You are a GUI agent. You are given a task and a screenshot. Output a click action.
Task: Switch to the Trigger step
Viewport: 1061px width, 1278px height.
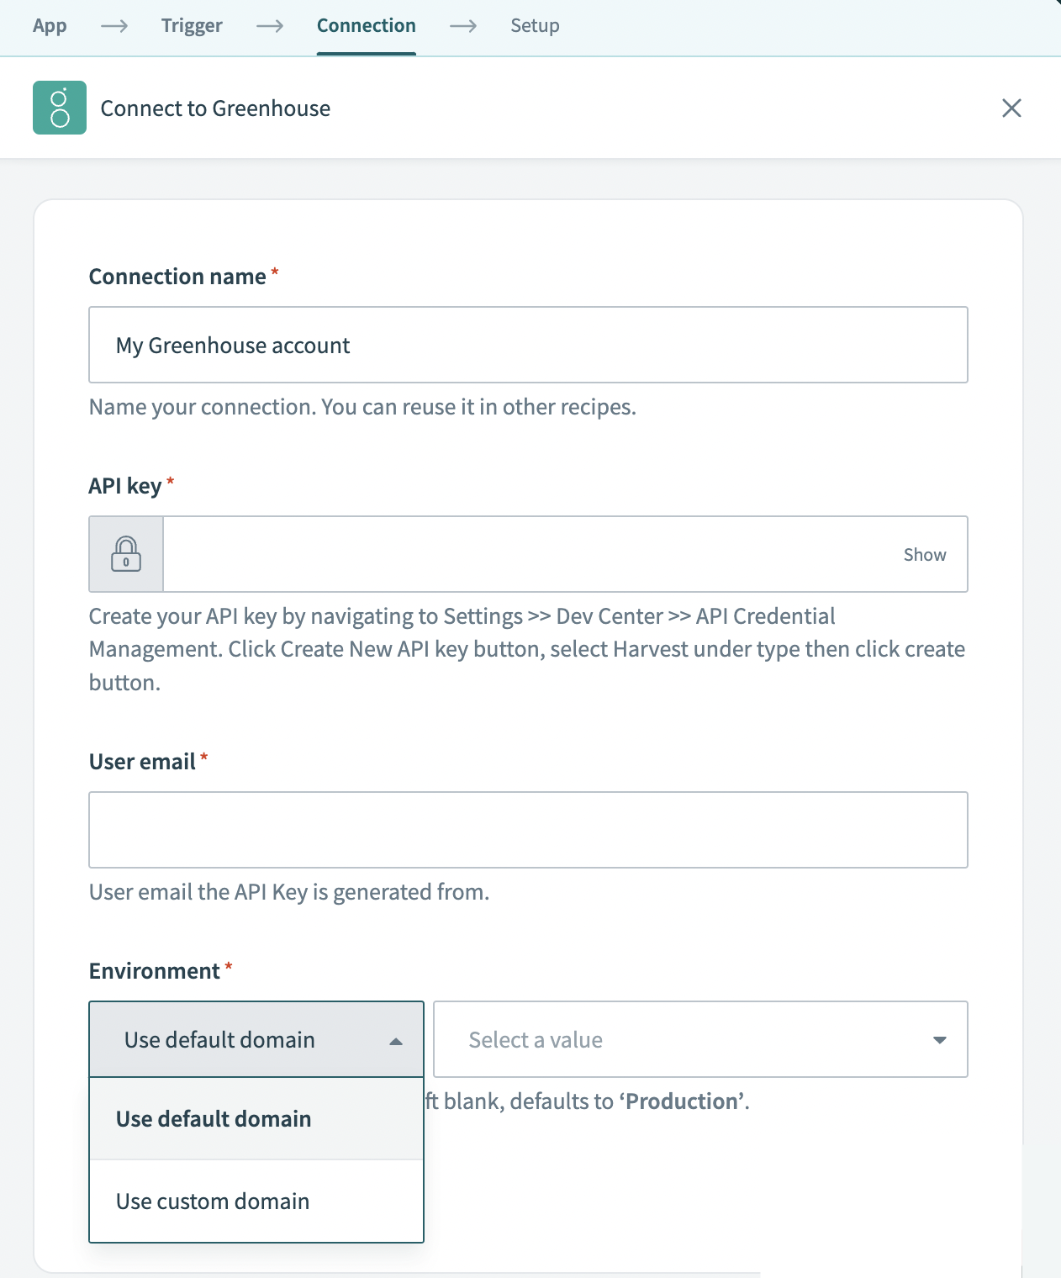(192, 26)
